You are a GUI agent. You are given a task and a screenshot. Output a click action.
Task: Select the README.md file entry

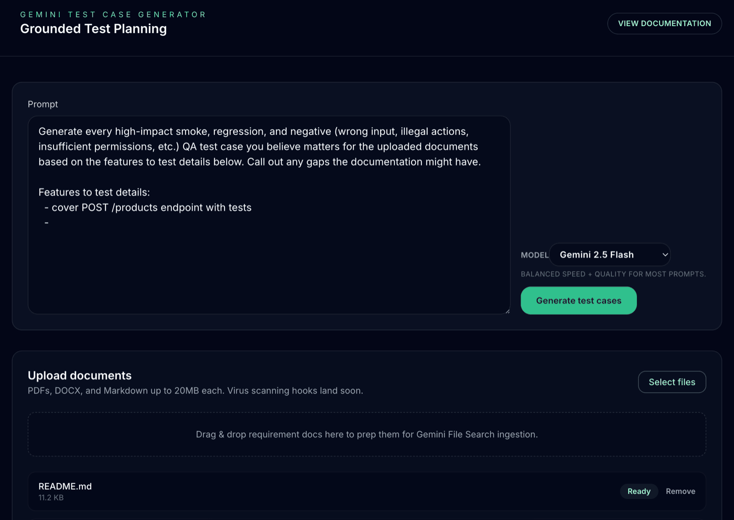[65, 486]
